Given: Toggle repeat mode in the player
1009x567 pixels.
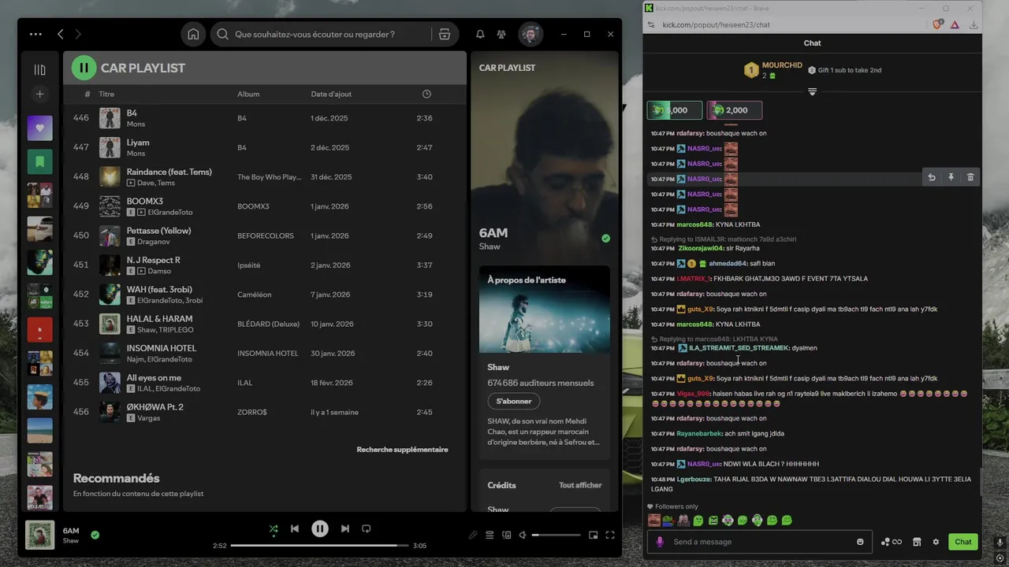Looking at the screenshot, I should tap(366, 528).
